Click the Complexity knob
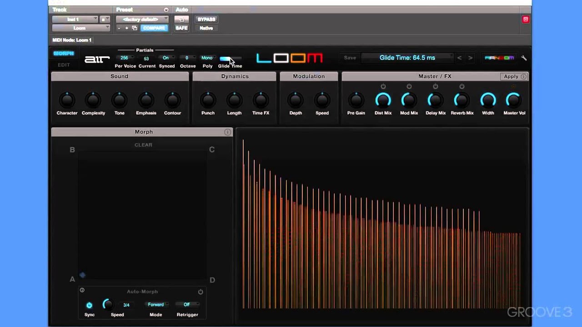The image size is (582, 327). [x=93, y=100]
